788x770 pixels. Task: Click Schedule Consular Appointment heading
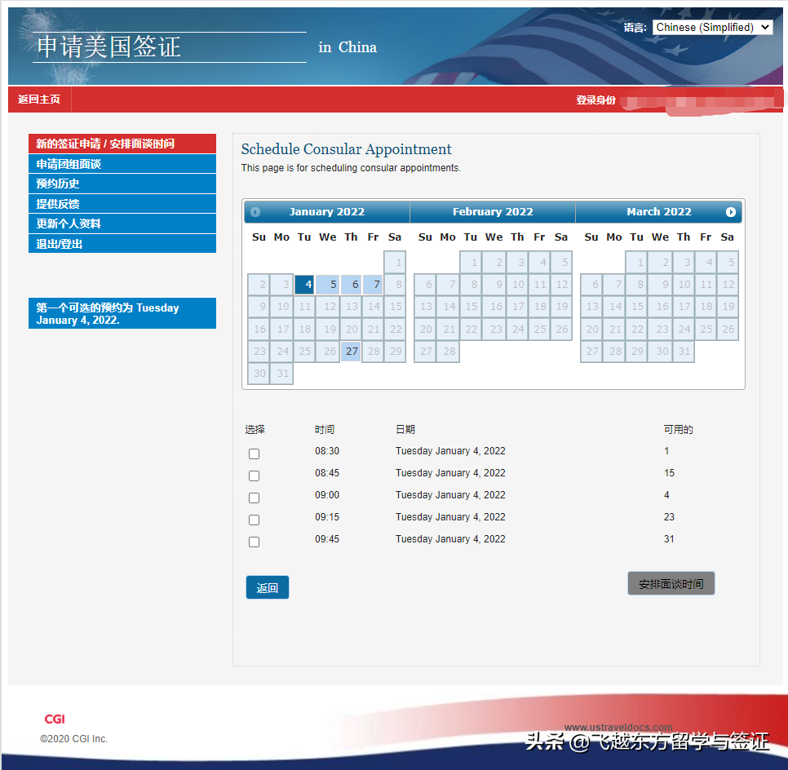click(346, 149)
